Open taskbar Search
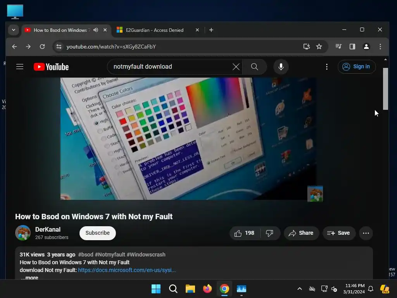Viewport: 397px width, 298px height. tap(173, 289)
